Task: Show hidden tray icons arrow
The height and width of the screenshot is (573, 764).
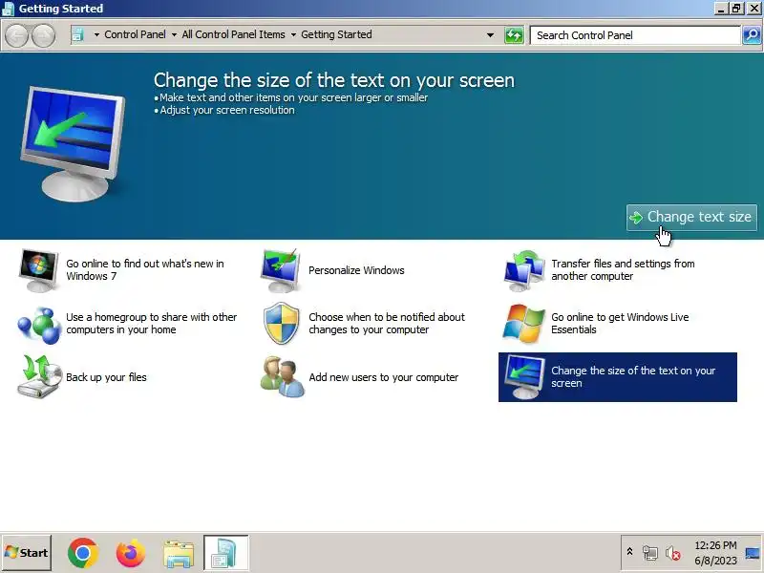Action: point(629,552)
